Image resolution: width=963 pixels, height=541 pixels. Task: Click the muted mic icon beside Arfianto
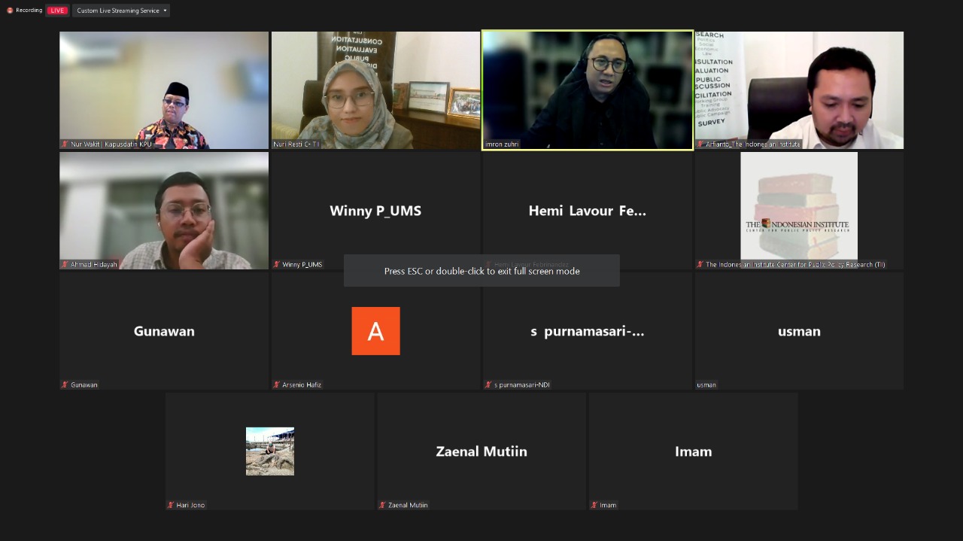(700, 144)
